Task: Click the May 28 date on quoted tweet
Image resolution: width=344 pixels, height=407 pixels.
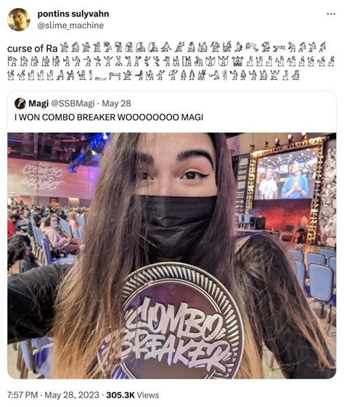Action: pos(116,104)
